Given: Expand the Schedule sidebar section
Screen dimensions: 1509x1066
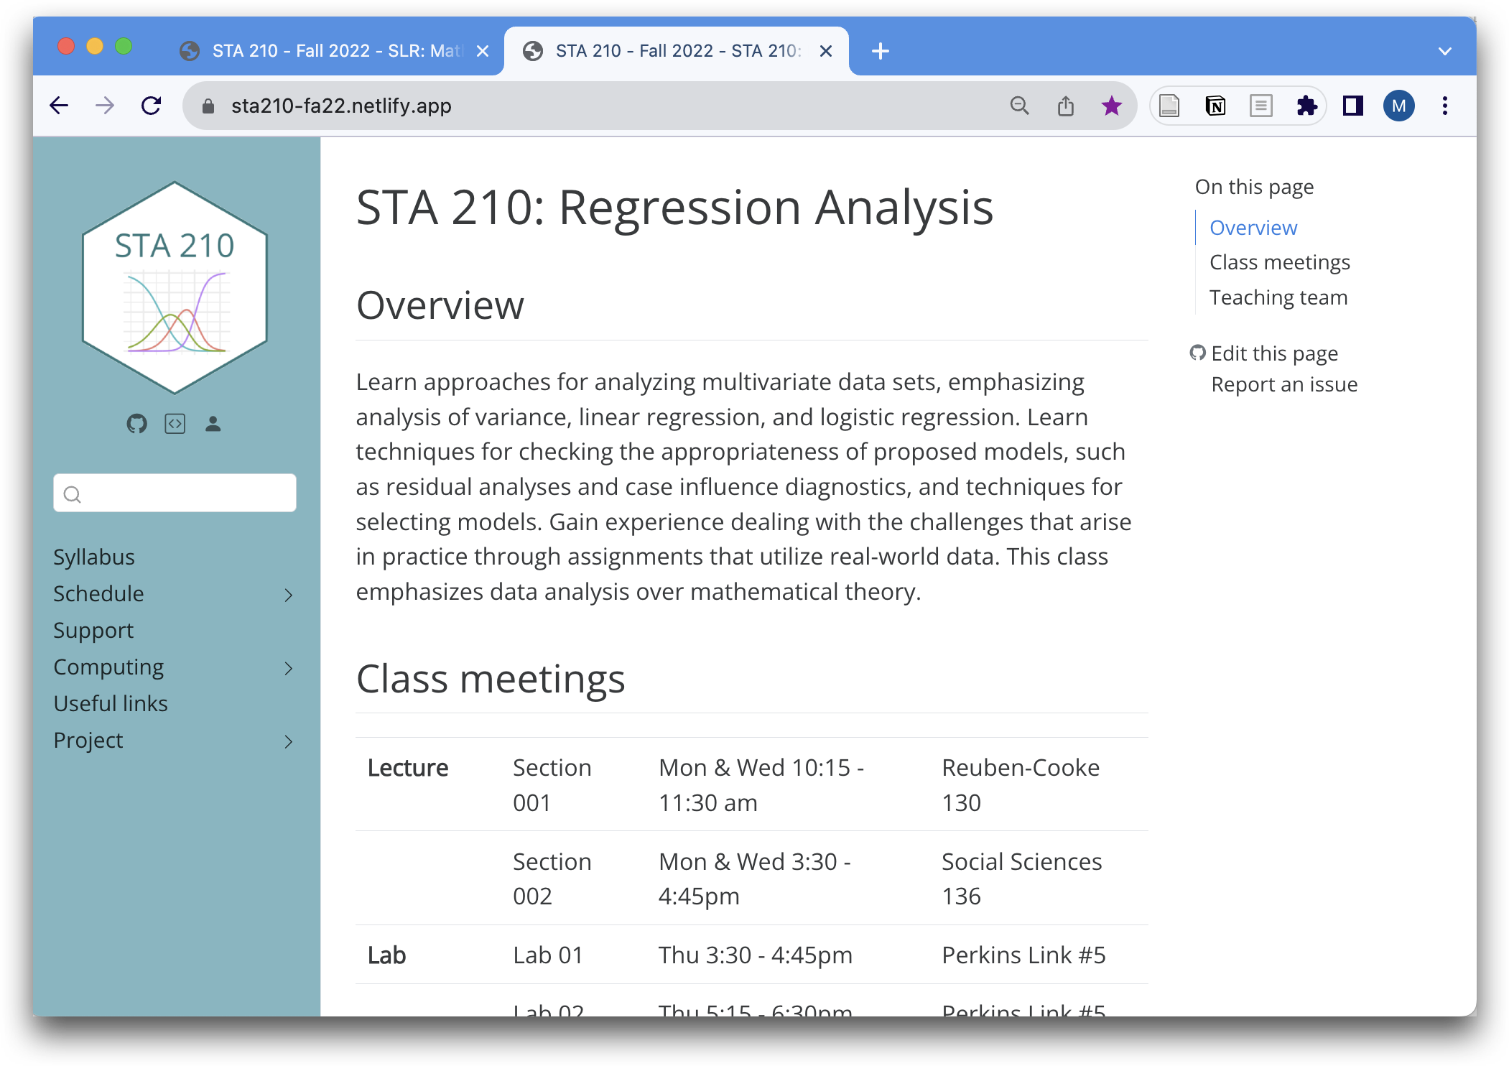Looking at the screenshot, I should pos(288,595).
